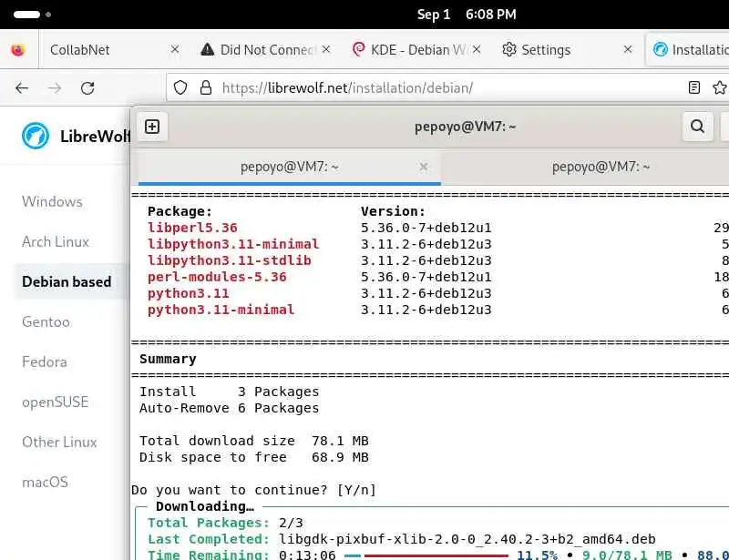This screenshot has height=560, width=729.
Task: Open the clock showing Sep 1 6:08 PM
Action: 467,15
